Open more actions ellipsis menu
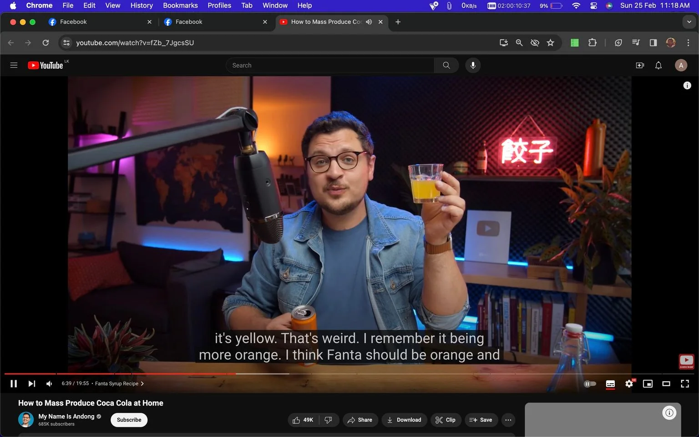Screen dimensions: 699x437 click(508, 420)
